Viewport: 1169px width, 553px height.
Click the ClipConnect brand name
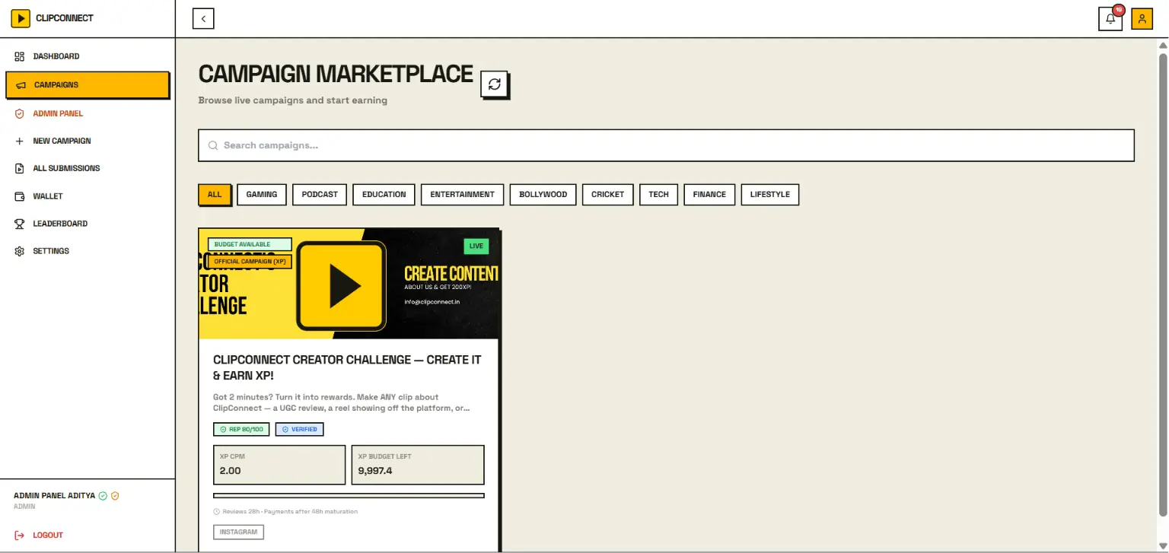click(65, 18)
